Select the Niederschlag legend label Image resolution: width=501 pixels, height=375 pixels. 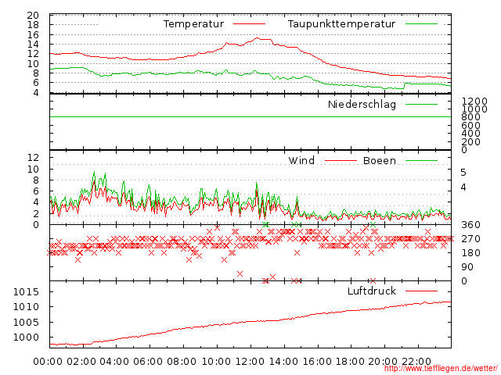362,104
